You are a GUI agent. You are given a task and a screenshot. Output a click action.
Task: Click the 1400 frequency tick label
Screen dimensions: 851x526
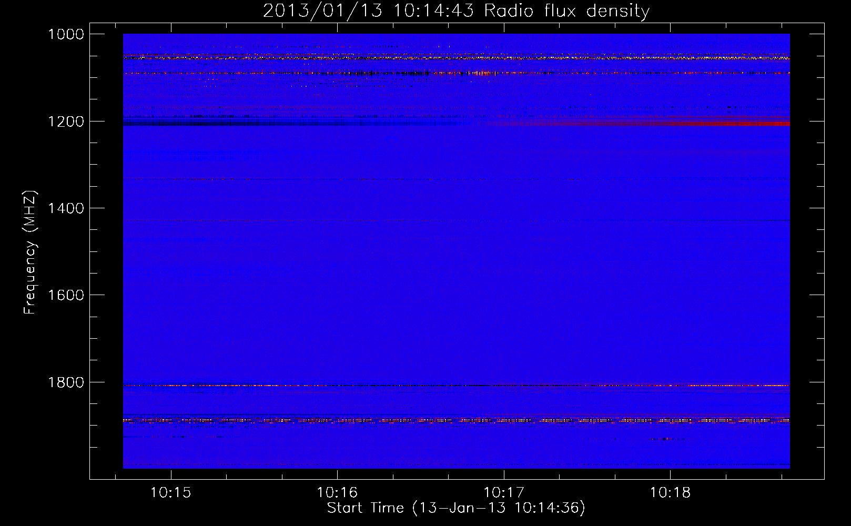pos(66,208)
